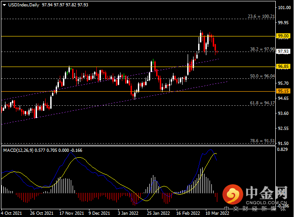
Task: Select the 99.95 price scale value
Action: pos(283,23)
